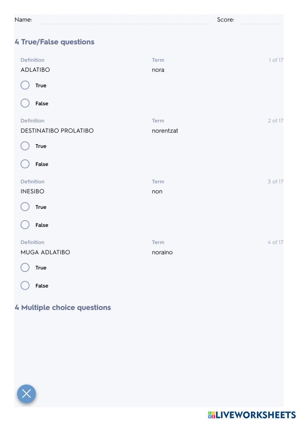The width and height of the screenshot is (298, 421).
Task: Click the 'MUGA ADLATIBO' definition text
Action: coord(45,252)
